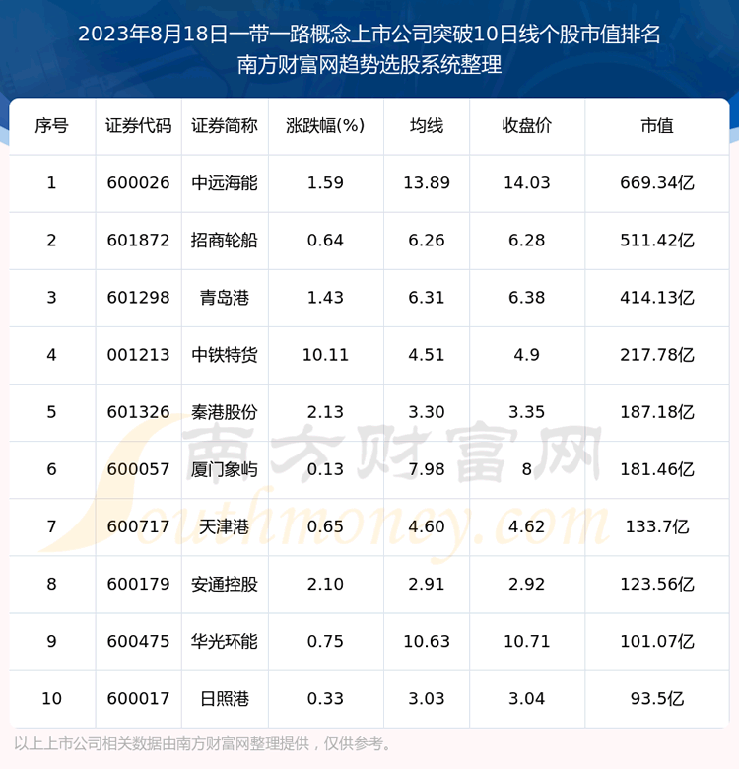
Task: Select stock code 600717
Action: pos(138,527)
